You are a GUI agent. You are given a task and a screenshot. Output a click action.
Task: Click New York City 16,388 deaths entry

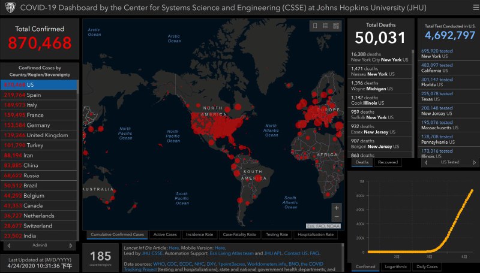pyautogui.click(x=380, y=57)
